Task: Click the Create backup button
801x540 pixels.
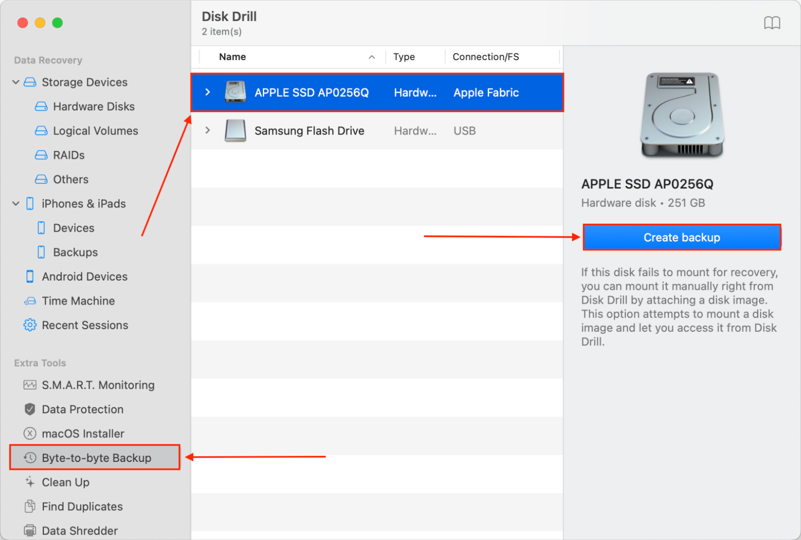Action: click(682, 237)
